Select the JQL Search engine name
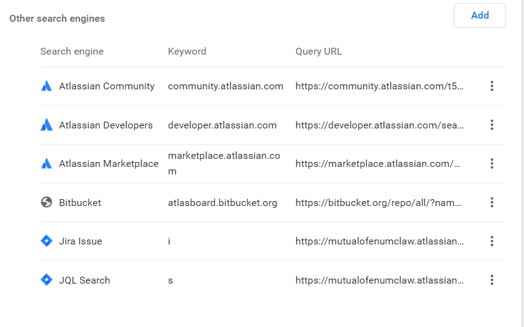 84,280
